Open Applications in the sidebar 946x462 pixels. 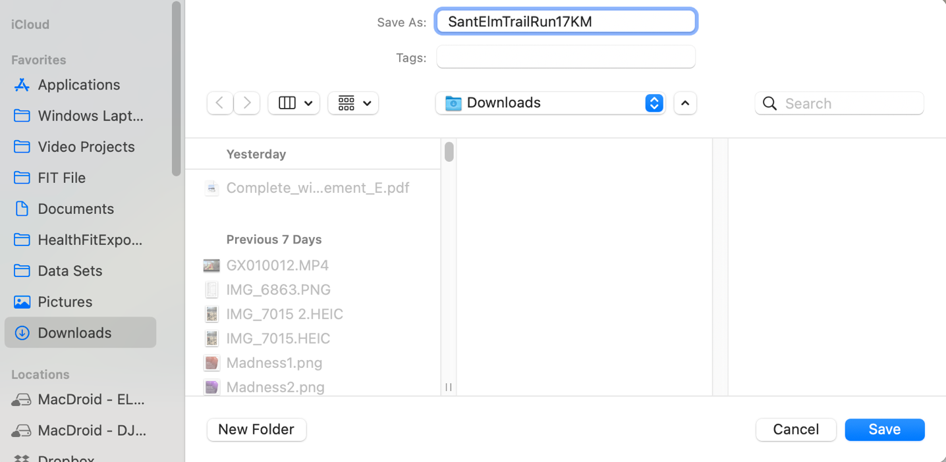[78, 85]
